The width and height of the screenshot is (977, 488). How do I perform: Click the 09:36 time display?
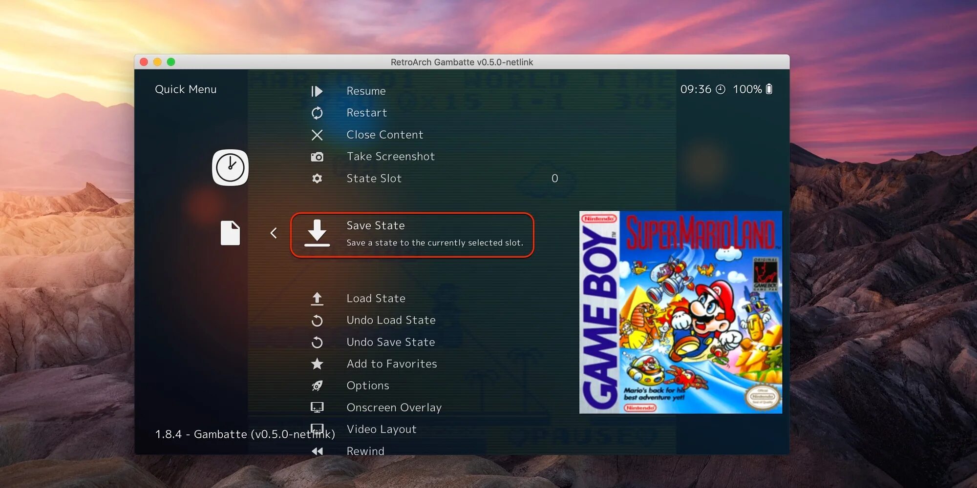[x=696, y=89]
